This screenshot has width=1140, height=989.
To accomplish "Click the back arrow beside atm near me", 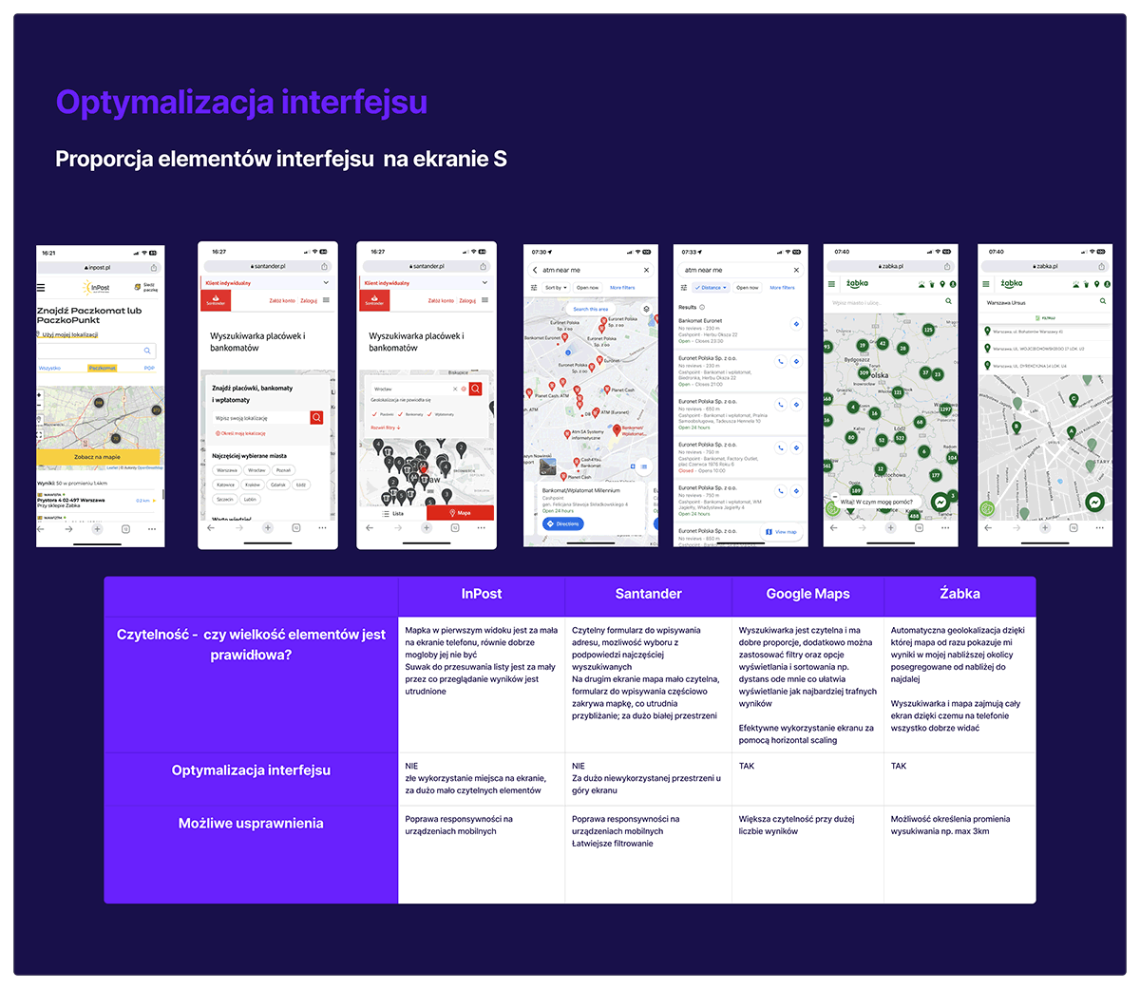I will [535, 270].
